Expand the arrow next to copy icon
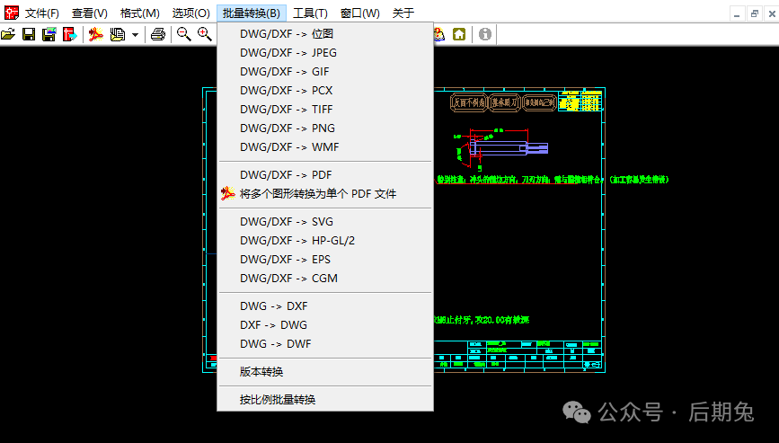The height and width of the screenshot is (443, 779). pos(135,35)
